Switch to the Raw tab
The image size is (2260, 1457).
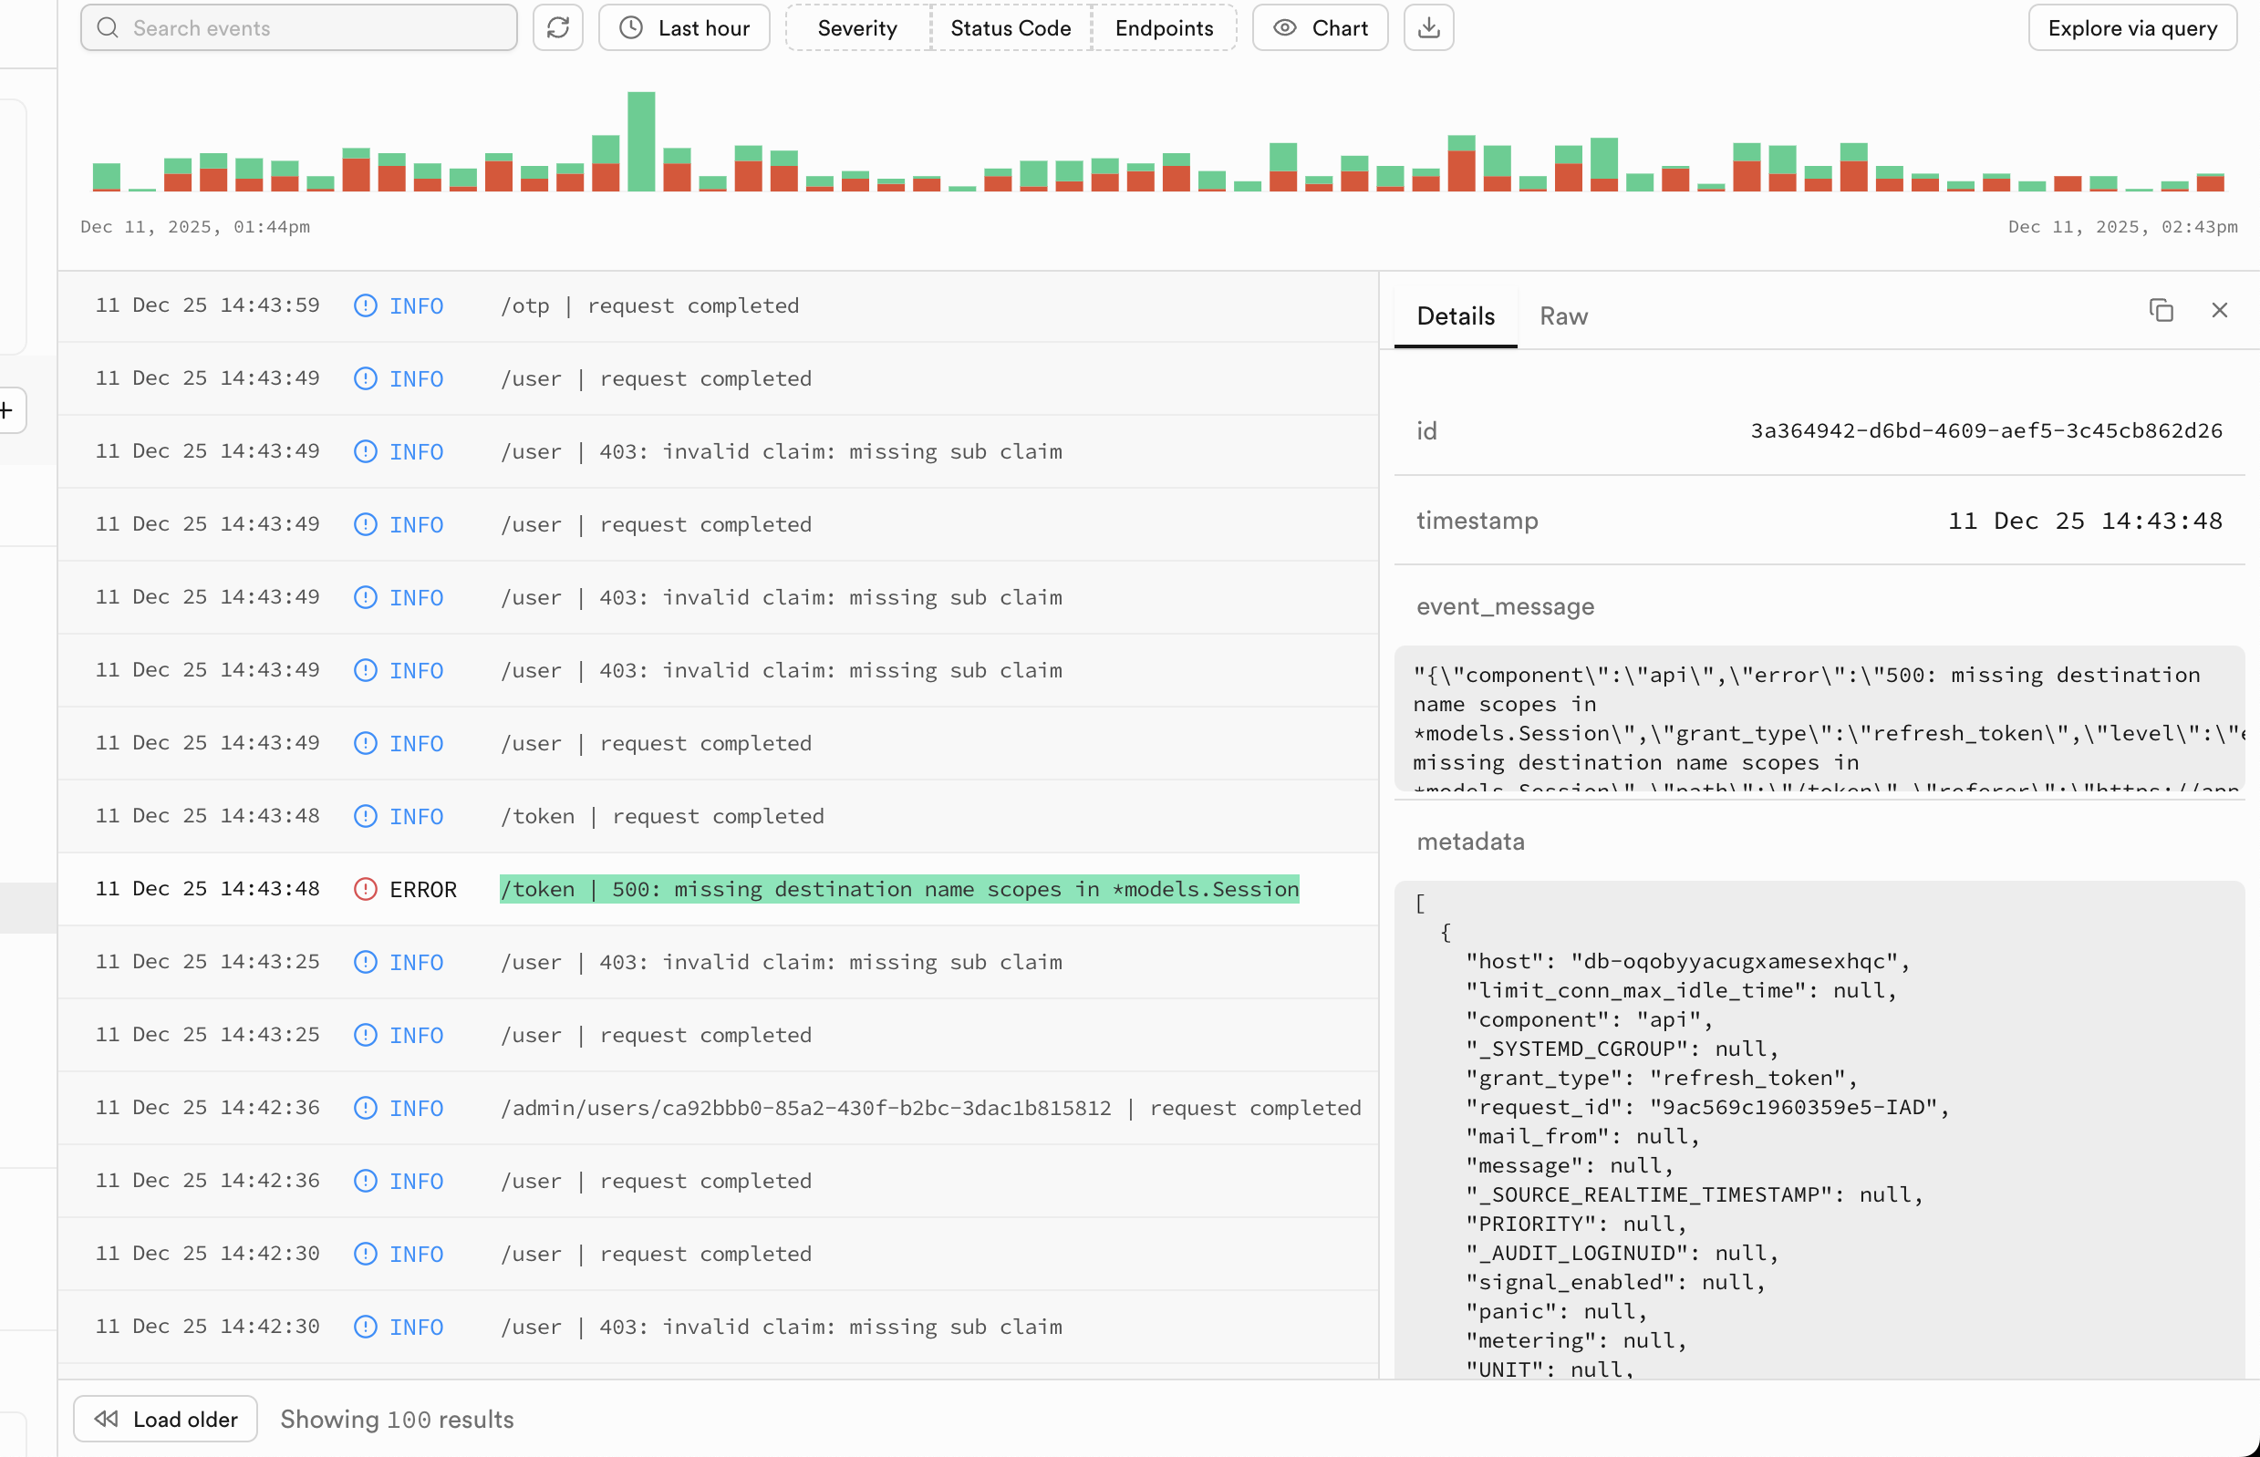click(1563, 316)
